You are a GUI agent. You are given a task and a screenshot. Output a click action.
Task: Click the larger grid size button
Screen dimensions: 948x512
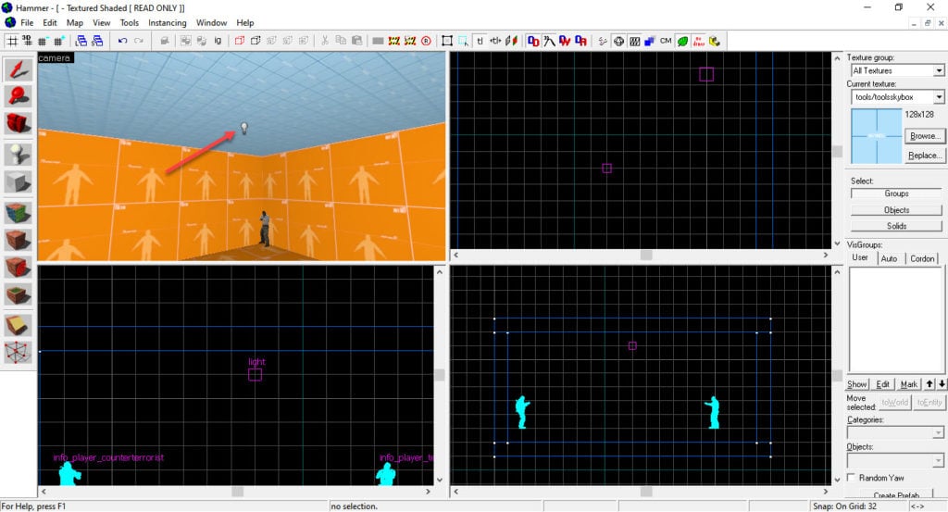(x=58, y=41)
